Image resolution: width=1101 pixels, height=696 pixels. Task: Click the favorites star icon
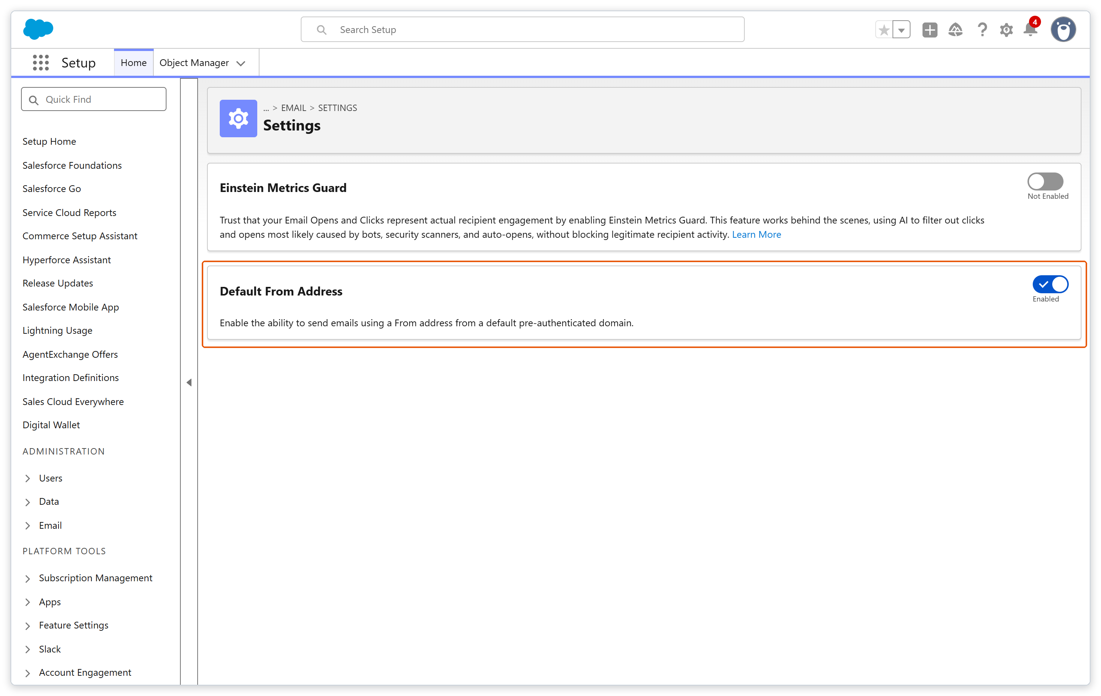(884, 30)
